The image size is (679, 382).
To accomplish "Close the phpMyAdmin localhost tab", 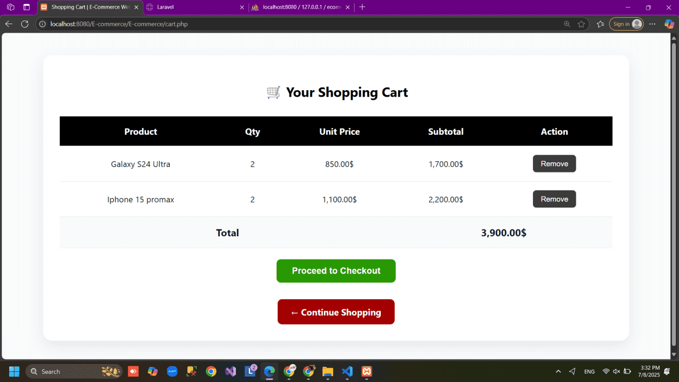I will point(348,8).
